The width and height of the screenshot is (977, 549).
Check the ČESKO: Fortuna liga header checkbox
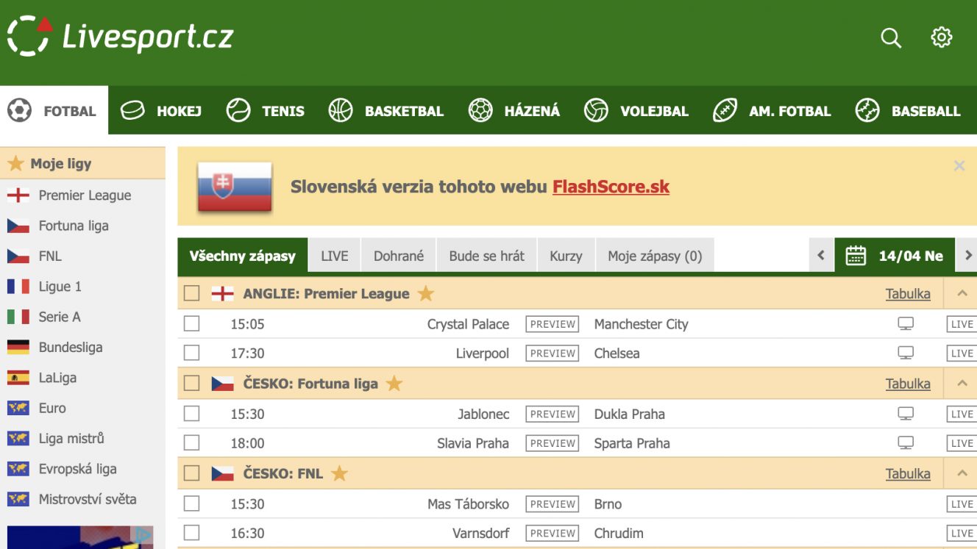coord(192,384)
